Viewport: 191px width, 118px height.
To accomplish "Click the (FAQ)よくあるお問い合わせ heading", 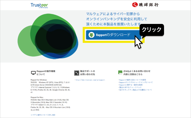I will (137, 73).
